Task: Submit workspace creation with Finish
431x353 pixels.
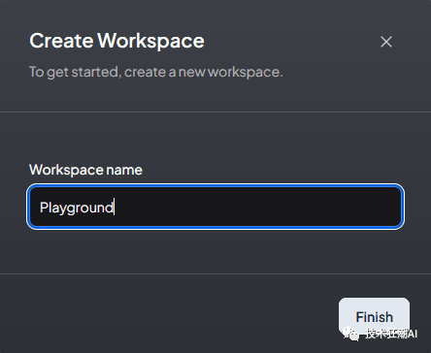Action: click(x=374, y=317)
